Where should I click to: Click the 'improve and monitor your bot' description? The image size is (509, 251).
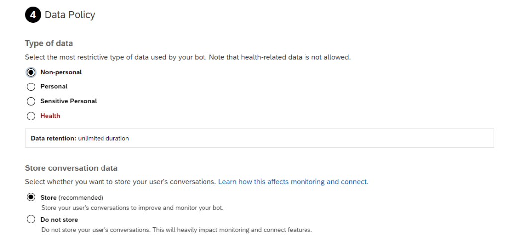132,208
